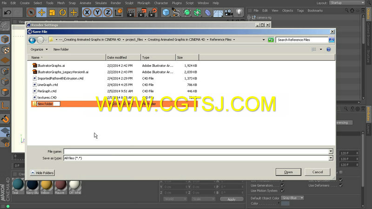
Task: Open File name dropdown arrow
Action: [x=331, y=151]
